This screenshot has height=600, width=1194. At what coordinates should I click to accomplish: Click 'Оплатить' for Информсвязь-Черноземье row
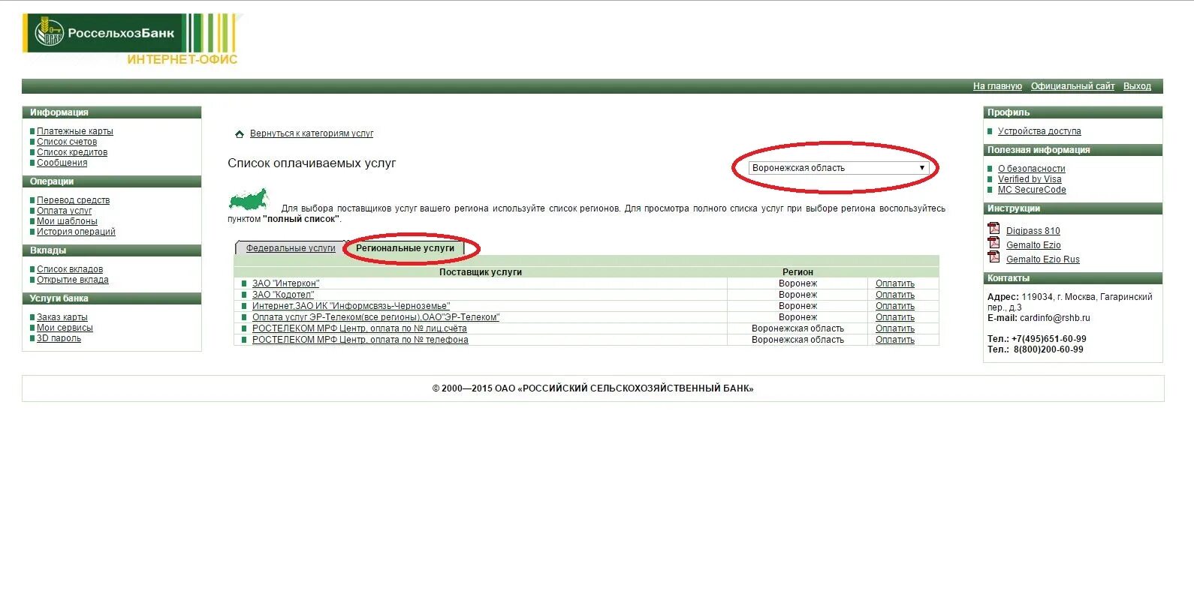(895, 306)
